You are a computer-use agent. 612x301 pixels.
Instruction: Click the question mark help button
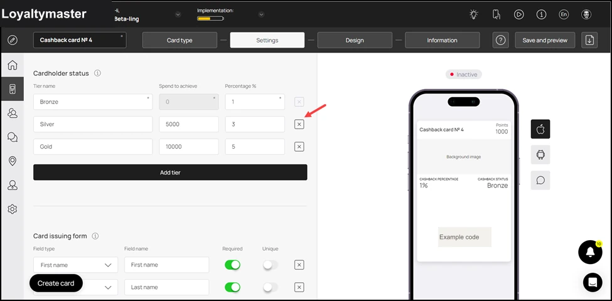click(x=501, y=40)
